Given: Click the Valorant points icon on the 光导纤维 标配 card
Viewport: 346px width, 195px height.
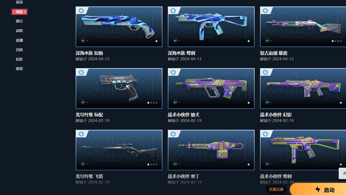Looking at the screenshot, I should (x=83, y=102).
